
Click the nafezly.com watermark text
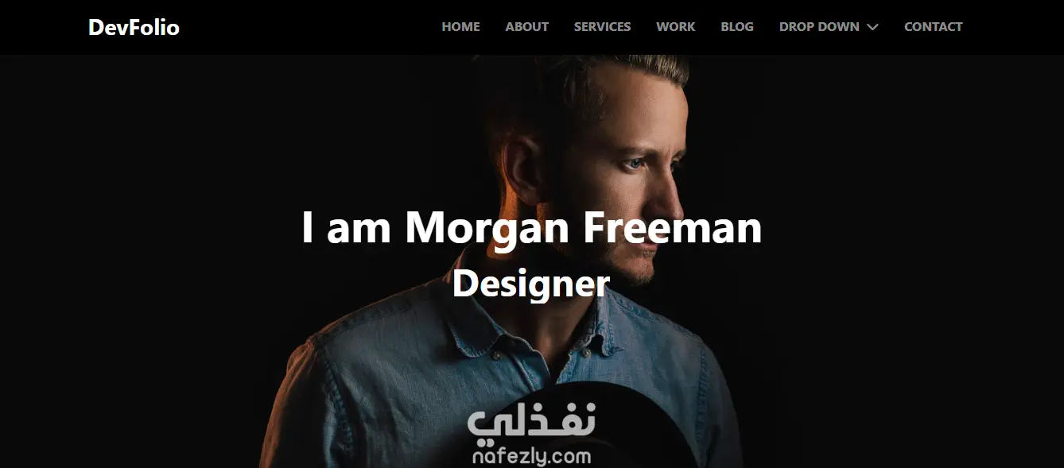click(531, 456)
